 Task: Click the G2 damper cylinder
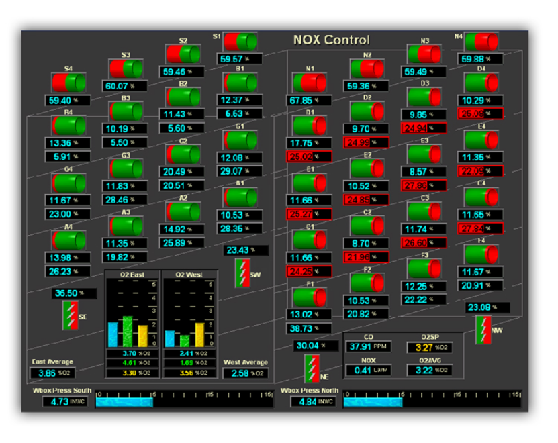tap(183, 154)
